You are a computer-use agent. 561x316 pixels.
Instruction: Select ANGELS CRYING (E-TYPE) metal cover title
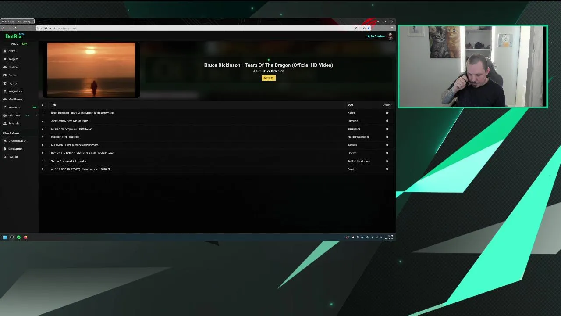click(x=81, y=169)
